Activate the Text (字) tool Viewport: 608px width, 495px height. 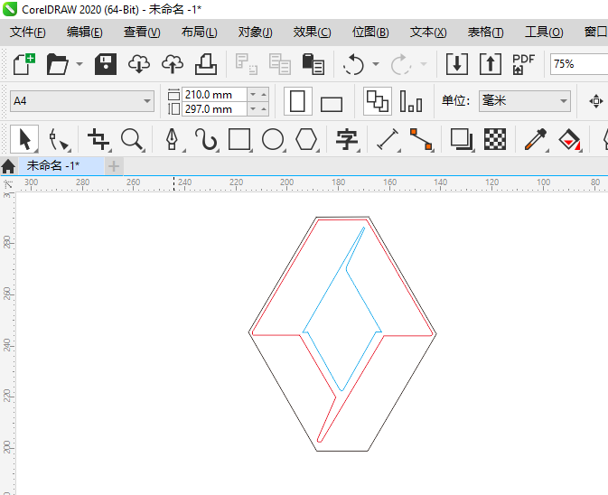[347, 139]
